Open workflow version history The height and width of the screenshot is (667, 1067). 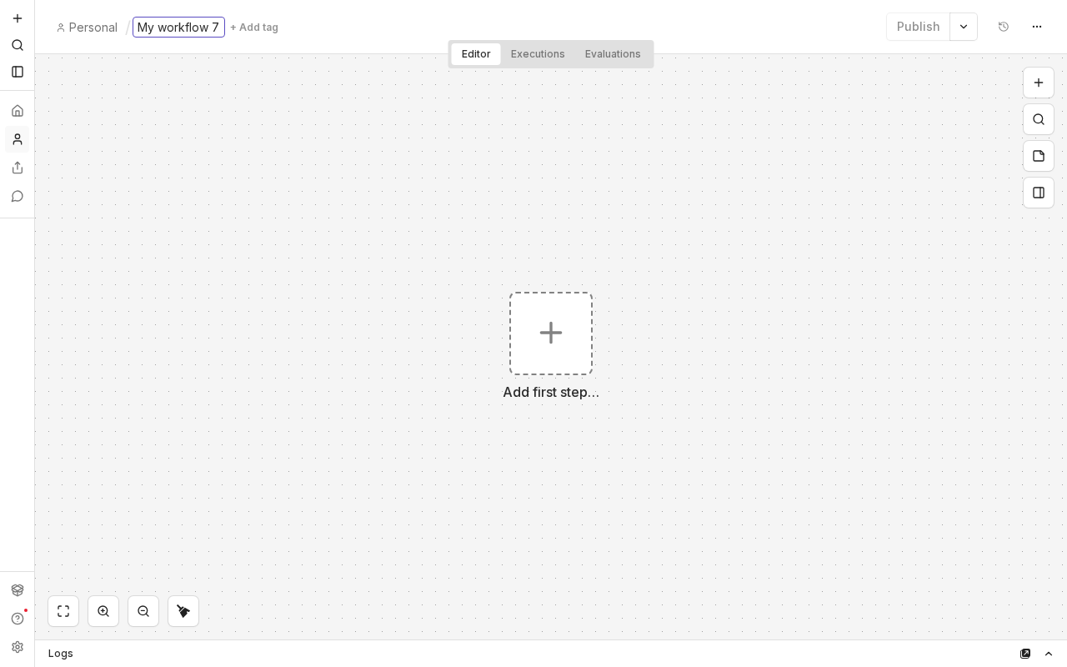[x=1004, y=27]
